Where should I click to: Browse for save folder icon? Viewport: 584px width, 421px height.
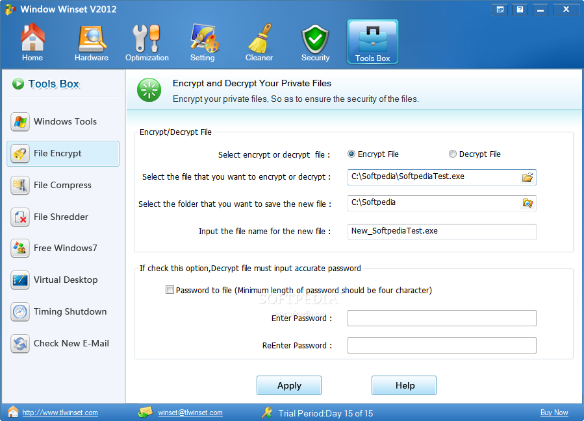tap(527, 203)
